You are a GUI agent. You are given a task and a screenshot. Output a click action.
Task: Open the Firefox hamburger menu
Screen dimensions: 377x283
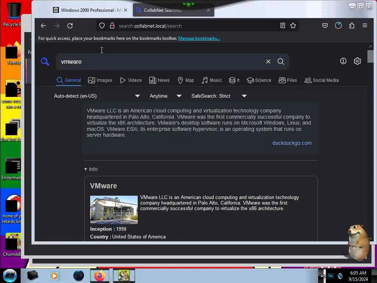[x=365, y=25]
